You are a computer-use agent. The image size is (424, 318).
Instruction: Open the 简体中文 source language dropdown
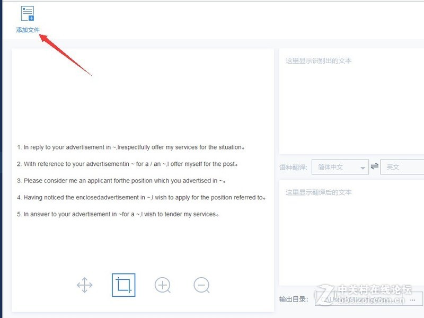click(339, 167)
